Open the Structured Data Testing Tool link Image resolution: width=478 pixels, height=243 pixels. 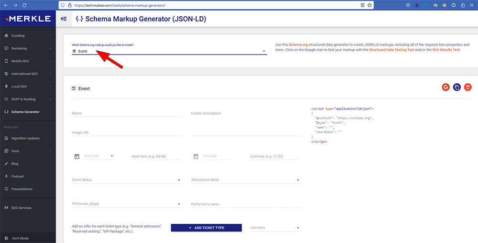coord(391,50)
